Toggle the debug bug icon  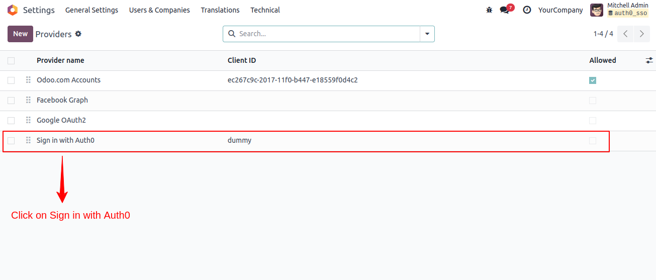(x=489, y=10)
